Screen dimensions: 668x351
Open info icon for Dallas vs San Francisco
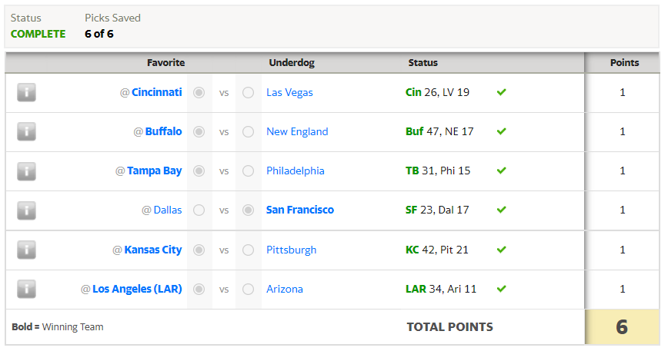pyautogui.click(x=26, y=210)
